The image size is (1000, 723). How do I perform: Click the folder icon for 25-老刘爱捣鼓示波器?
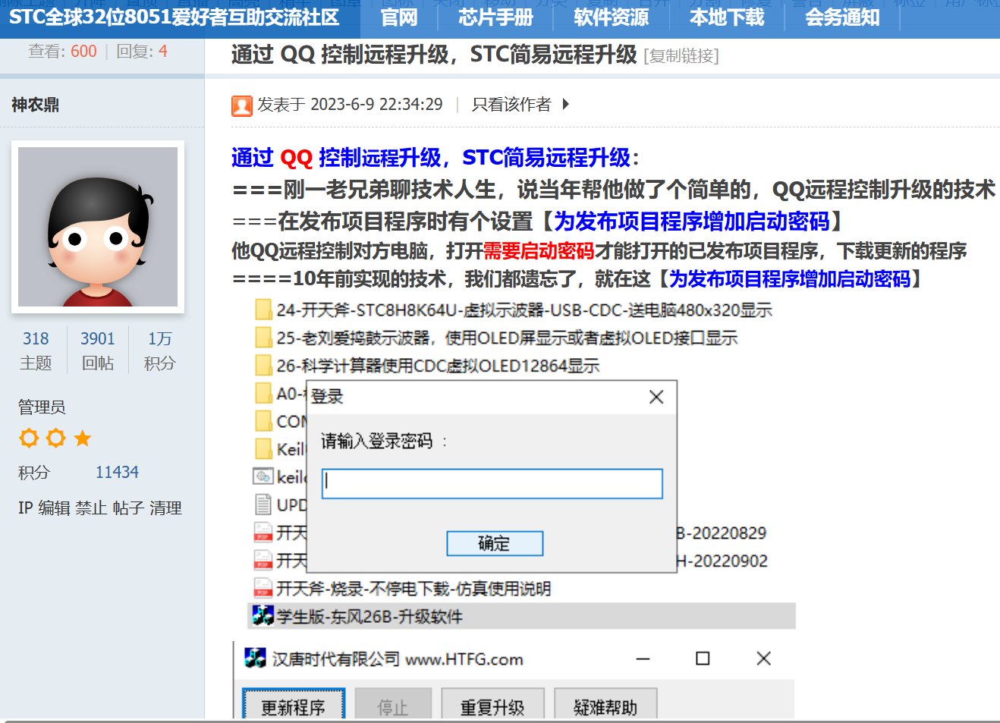(x=263, y=338)
